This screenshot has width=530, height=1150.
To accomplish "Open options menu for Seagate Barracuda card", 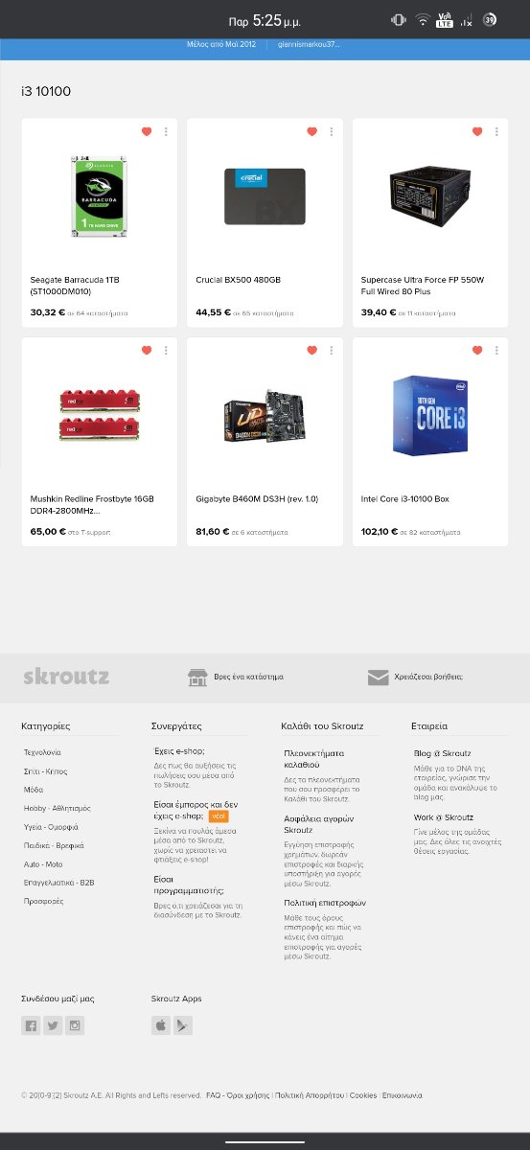I will coord(166,131).
